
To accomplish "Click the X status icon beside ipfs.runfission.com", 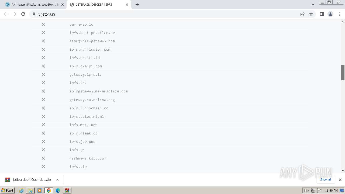I will click(43, 49).
